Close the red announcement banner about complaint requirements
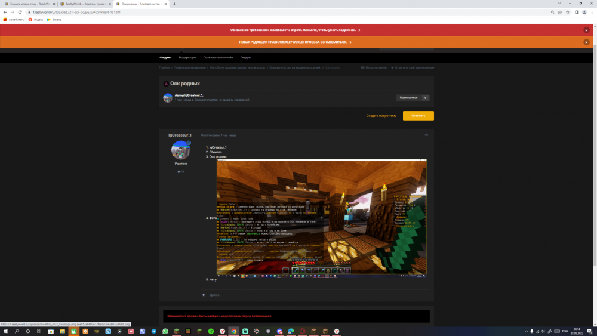The height and width of the screenshot is (336, 597). point(586,30)
